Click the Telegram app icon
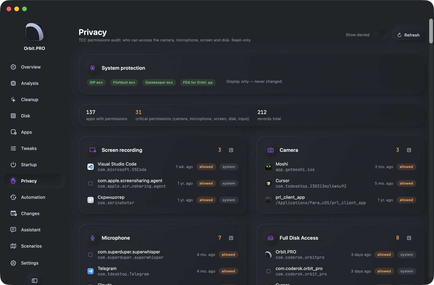 pyautogui.click(x=91, y=271)
